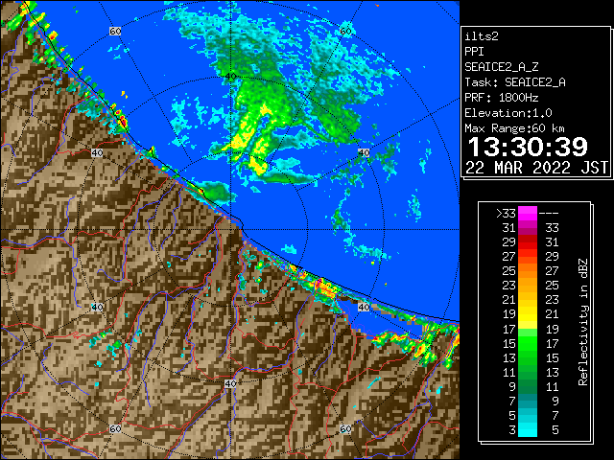Screen dimensions: 614x460
Task: Select the "PPI" scan type label
Action: (474, 52)
